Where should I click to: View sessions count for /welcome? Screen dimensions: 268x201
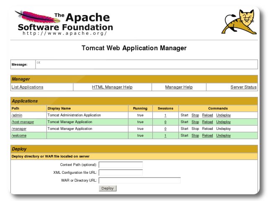[x=165, y=136]
